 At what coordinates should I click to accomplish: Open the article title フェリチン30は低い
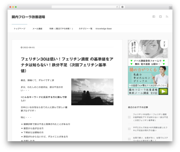point(67,65)
